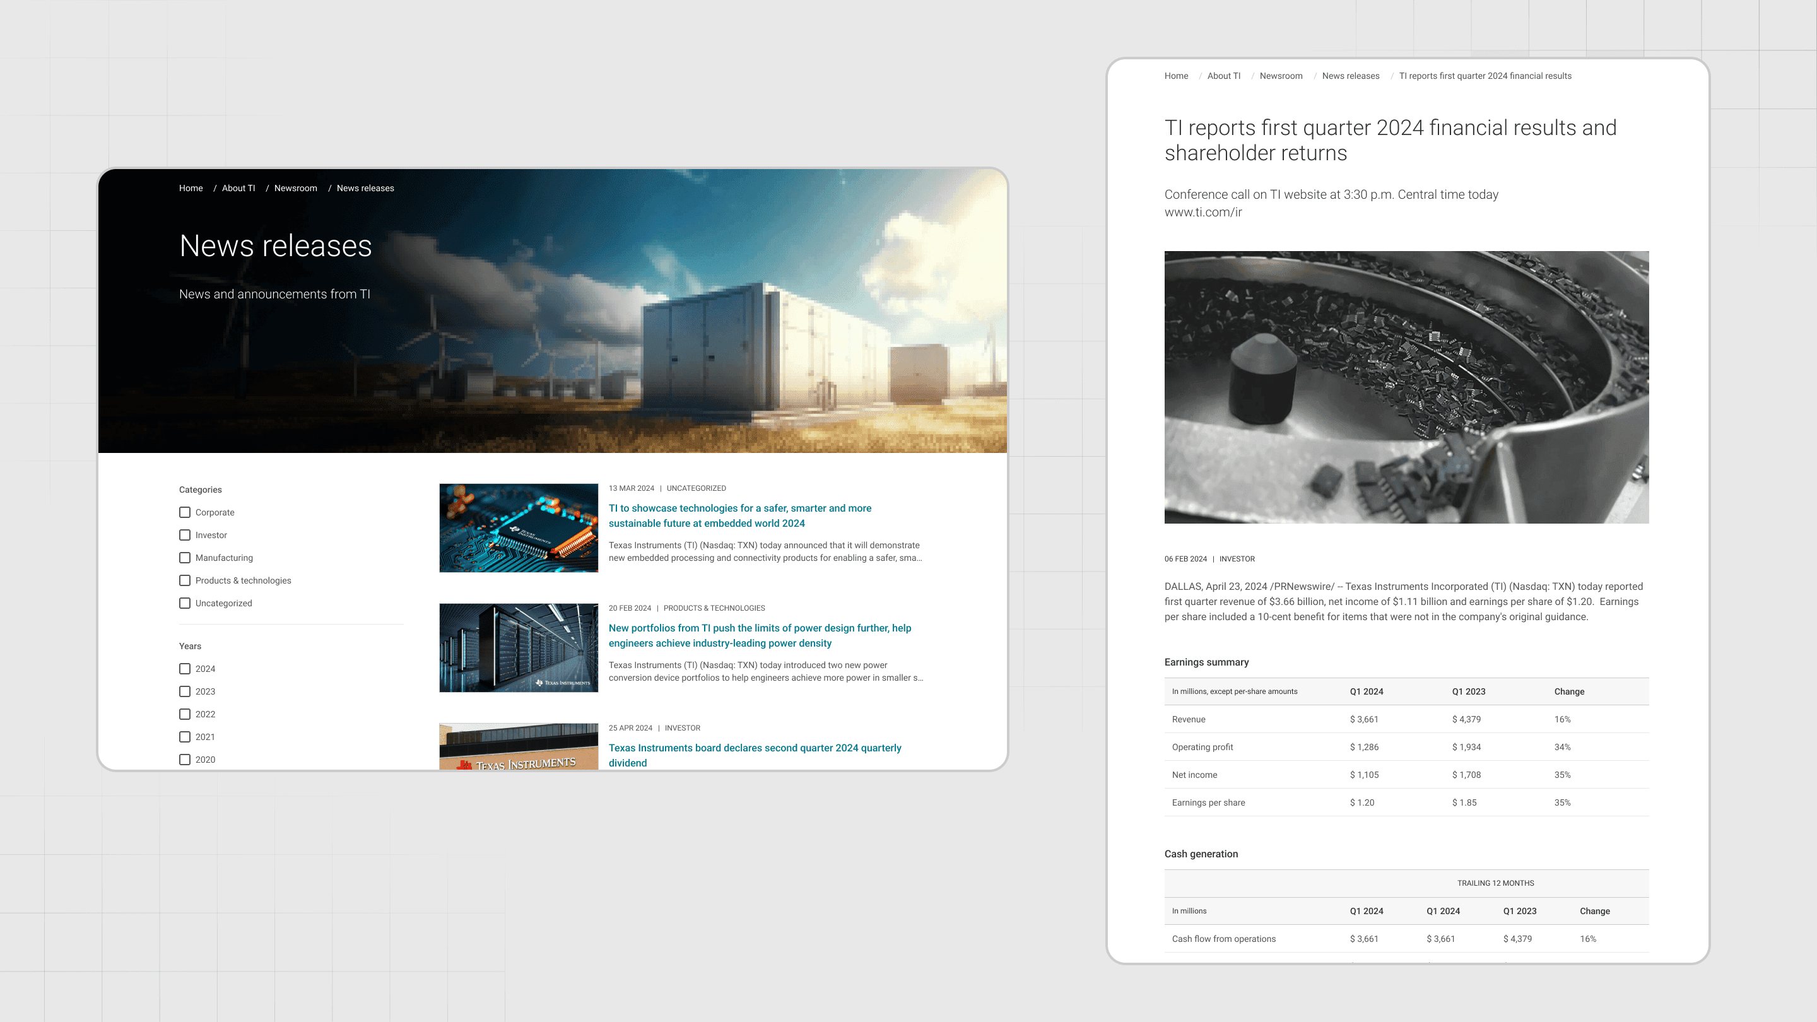
Task: Click the chip feeder bowl article image
Action: [1406, 387]
